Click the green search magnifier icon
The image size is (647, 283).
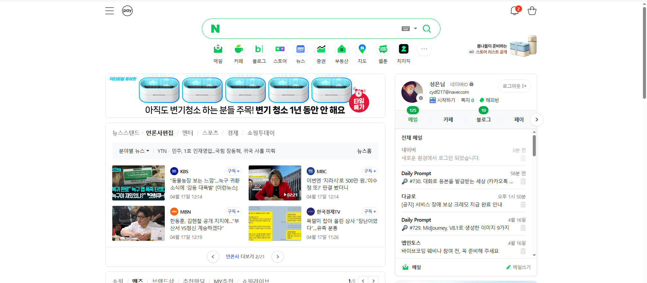click(427, 29)
